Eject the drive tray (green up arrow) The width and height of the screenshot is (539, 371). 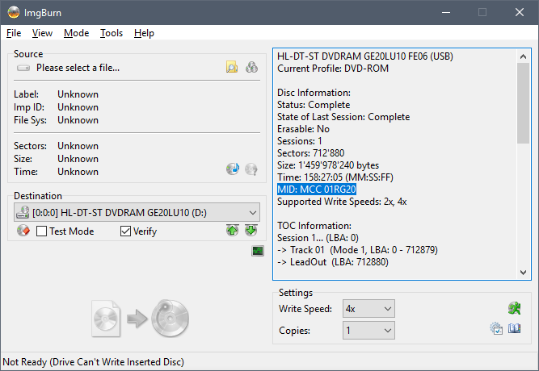click(x=233, y=231)
